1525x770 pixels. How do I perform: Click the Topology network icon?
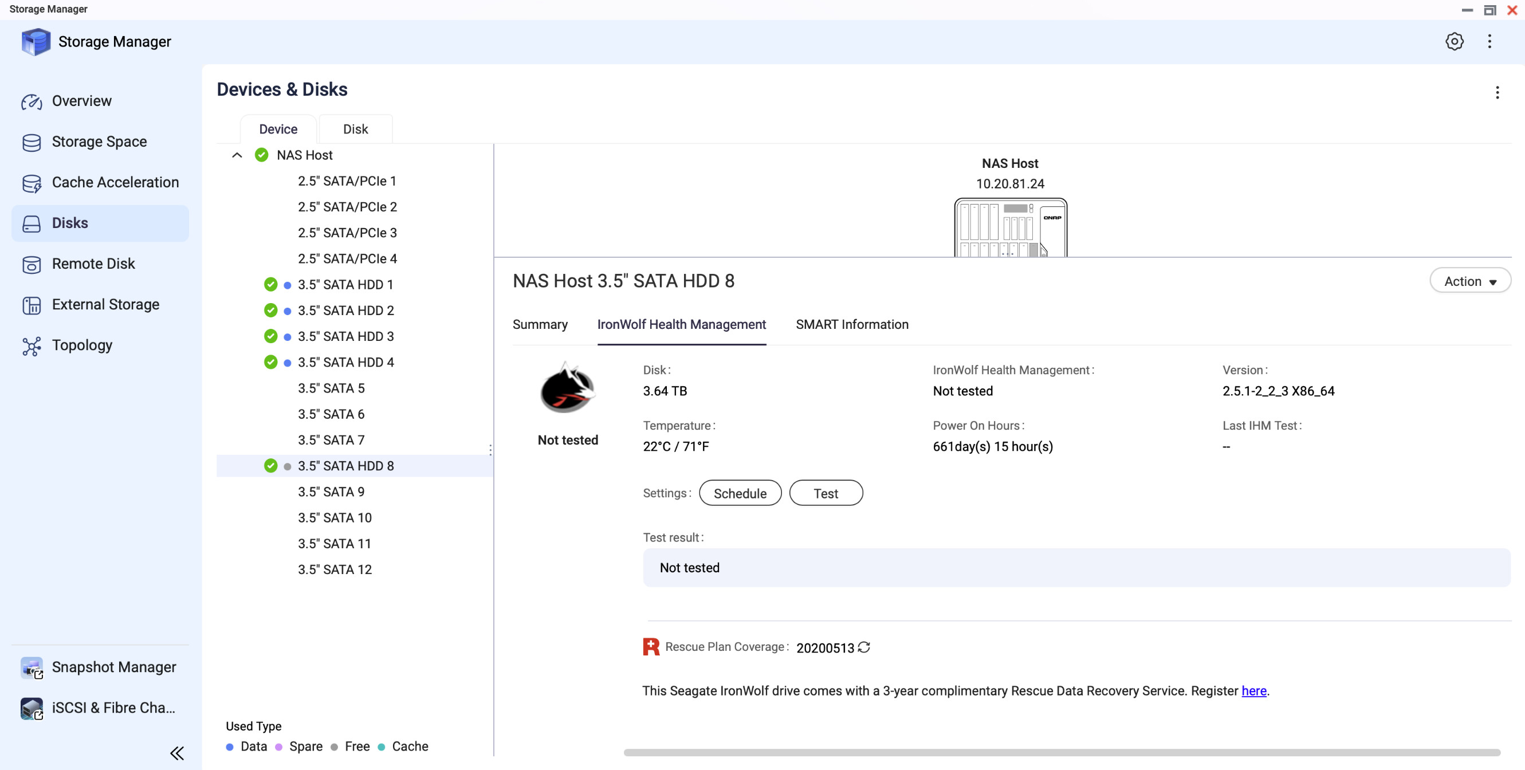click(32, 345)
